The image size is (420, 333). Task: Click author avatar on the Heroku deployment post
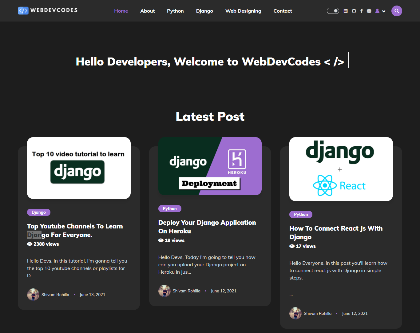click(164, 291)
